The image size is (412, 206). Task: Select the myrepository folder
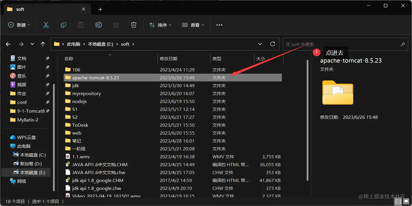[x=87, y=93]
